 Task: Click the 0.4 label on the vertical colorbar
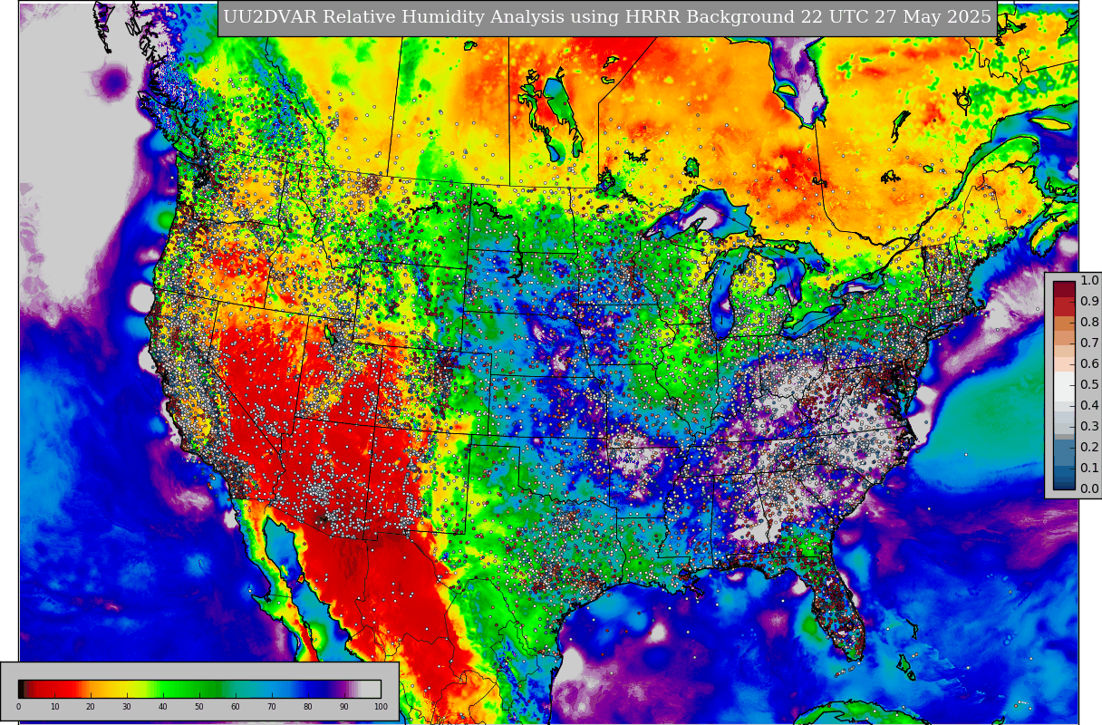click(x=1089, y=406)
